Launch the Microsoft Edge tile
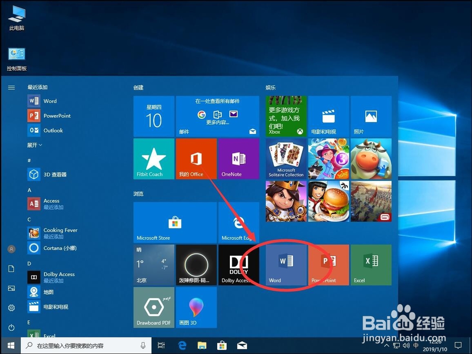Screen dimensions: 472x354 pos(239,222)
